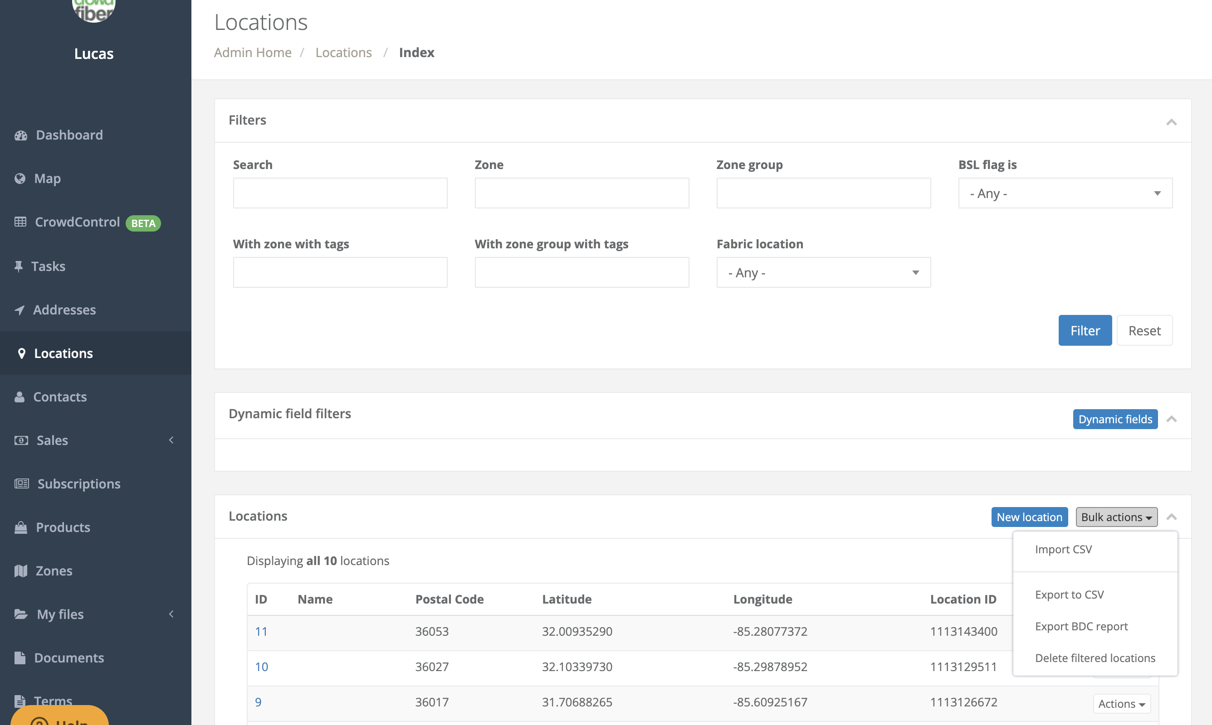Select the Zones sidebar icon

click(x=20, y=570)
